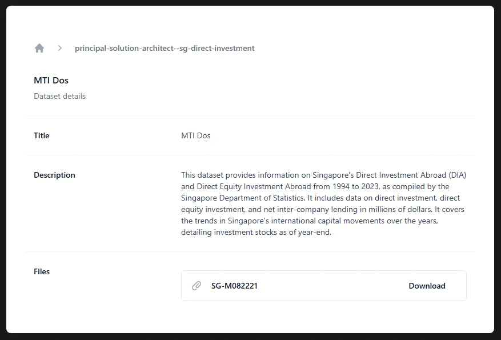Click the breadcrumb chevron separator
Image resolution: width=501 pixels, height=340 pixels.
pyautogui.click(x=59, y=49)
